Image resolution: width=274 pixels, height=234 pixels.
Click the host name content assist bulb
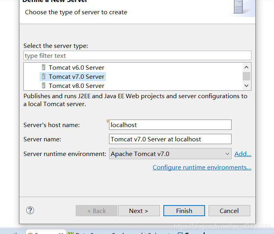coord(107,121)
